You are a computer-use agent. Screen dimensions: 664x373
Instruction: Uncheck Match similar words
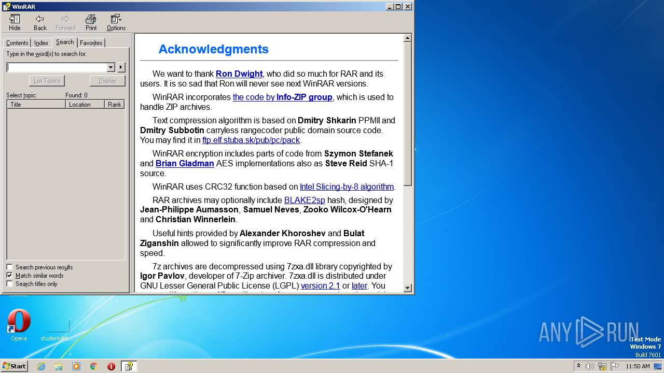pos(9,276)
